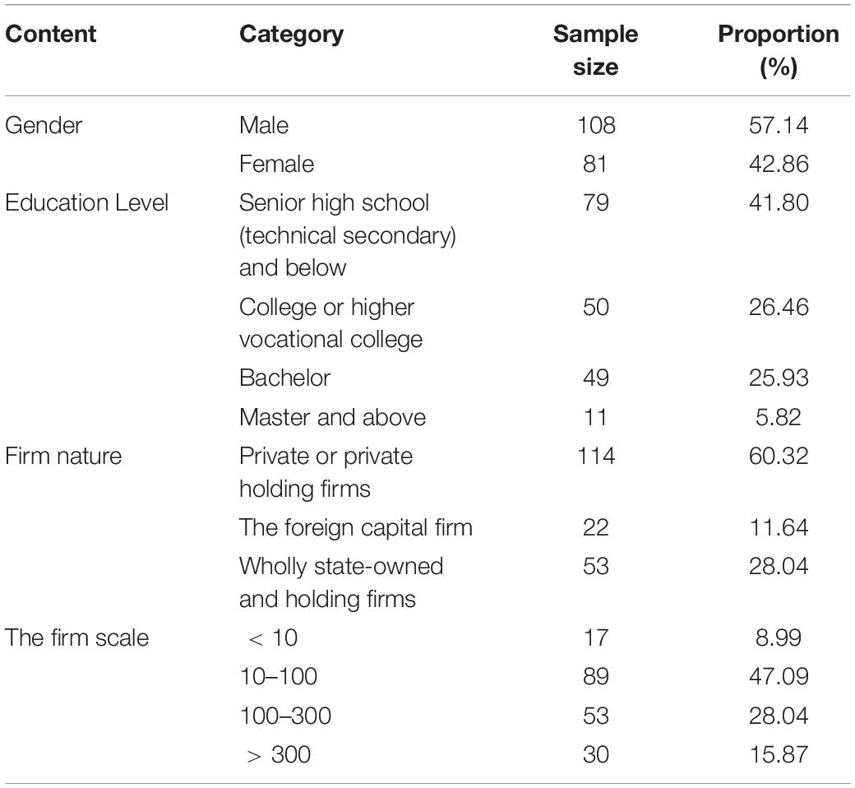Click the Gender row label

tap(44, 126)
